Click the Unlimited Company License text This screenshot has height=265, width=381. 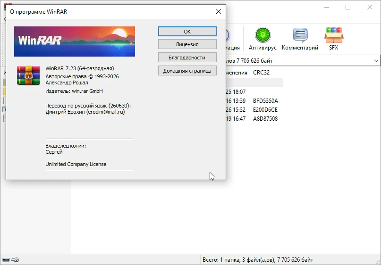76,164
